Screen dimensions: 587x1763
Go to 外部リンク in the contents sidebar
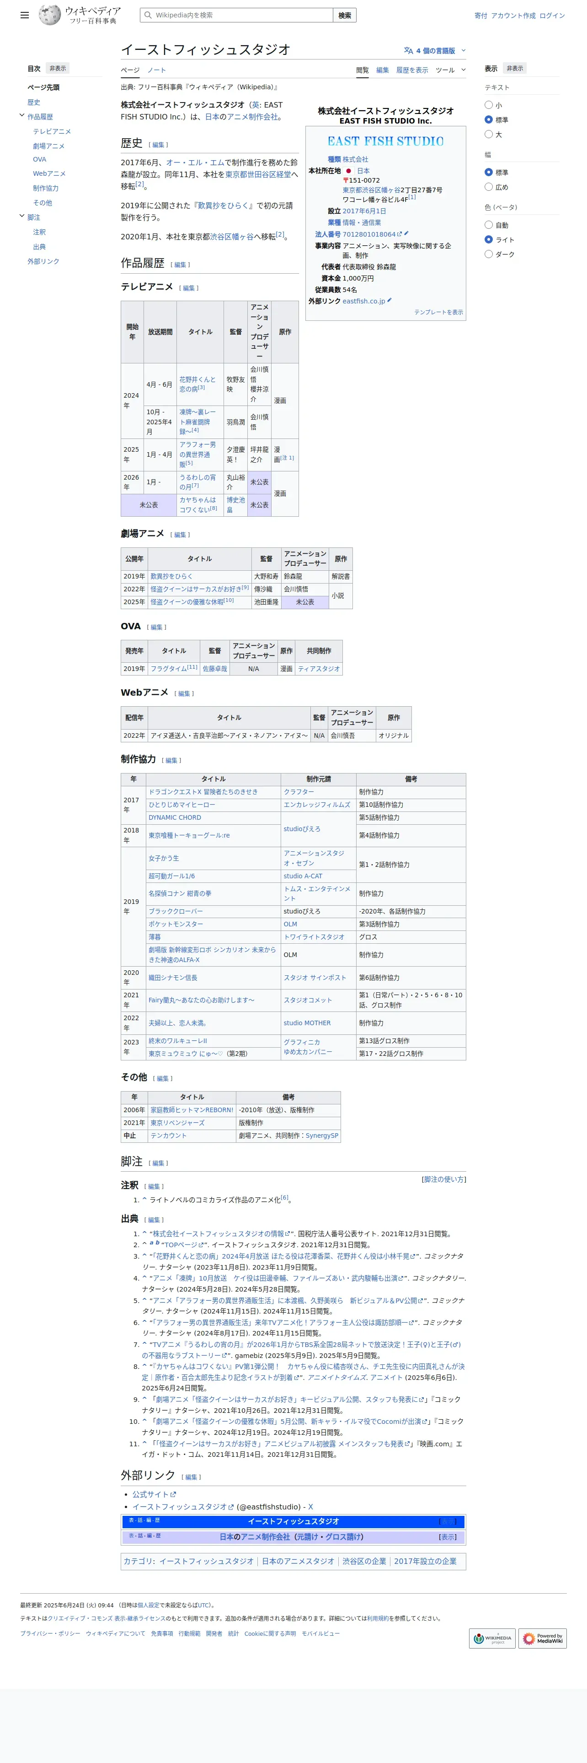(x=44, y=261)
